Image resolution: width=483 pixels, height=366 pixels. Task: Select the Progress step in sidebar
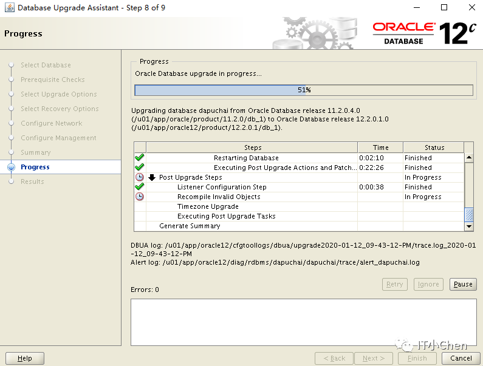(35, 167)
